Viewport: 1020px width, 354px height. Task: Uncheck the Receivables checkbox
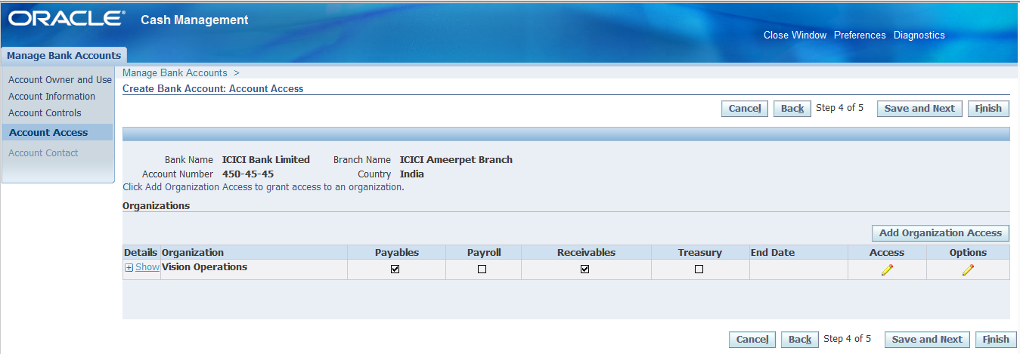[585, 269]
